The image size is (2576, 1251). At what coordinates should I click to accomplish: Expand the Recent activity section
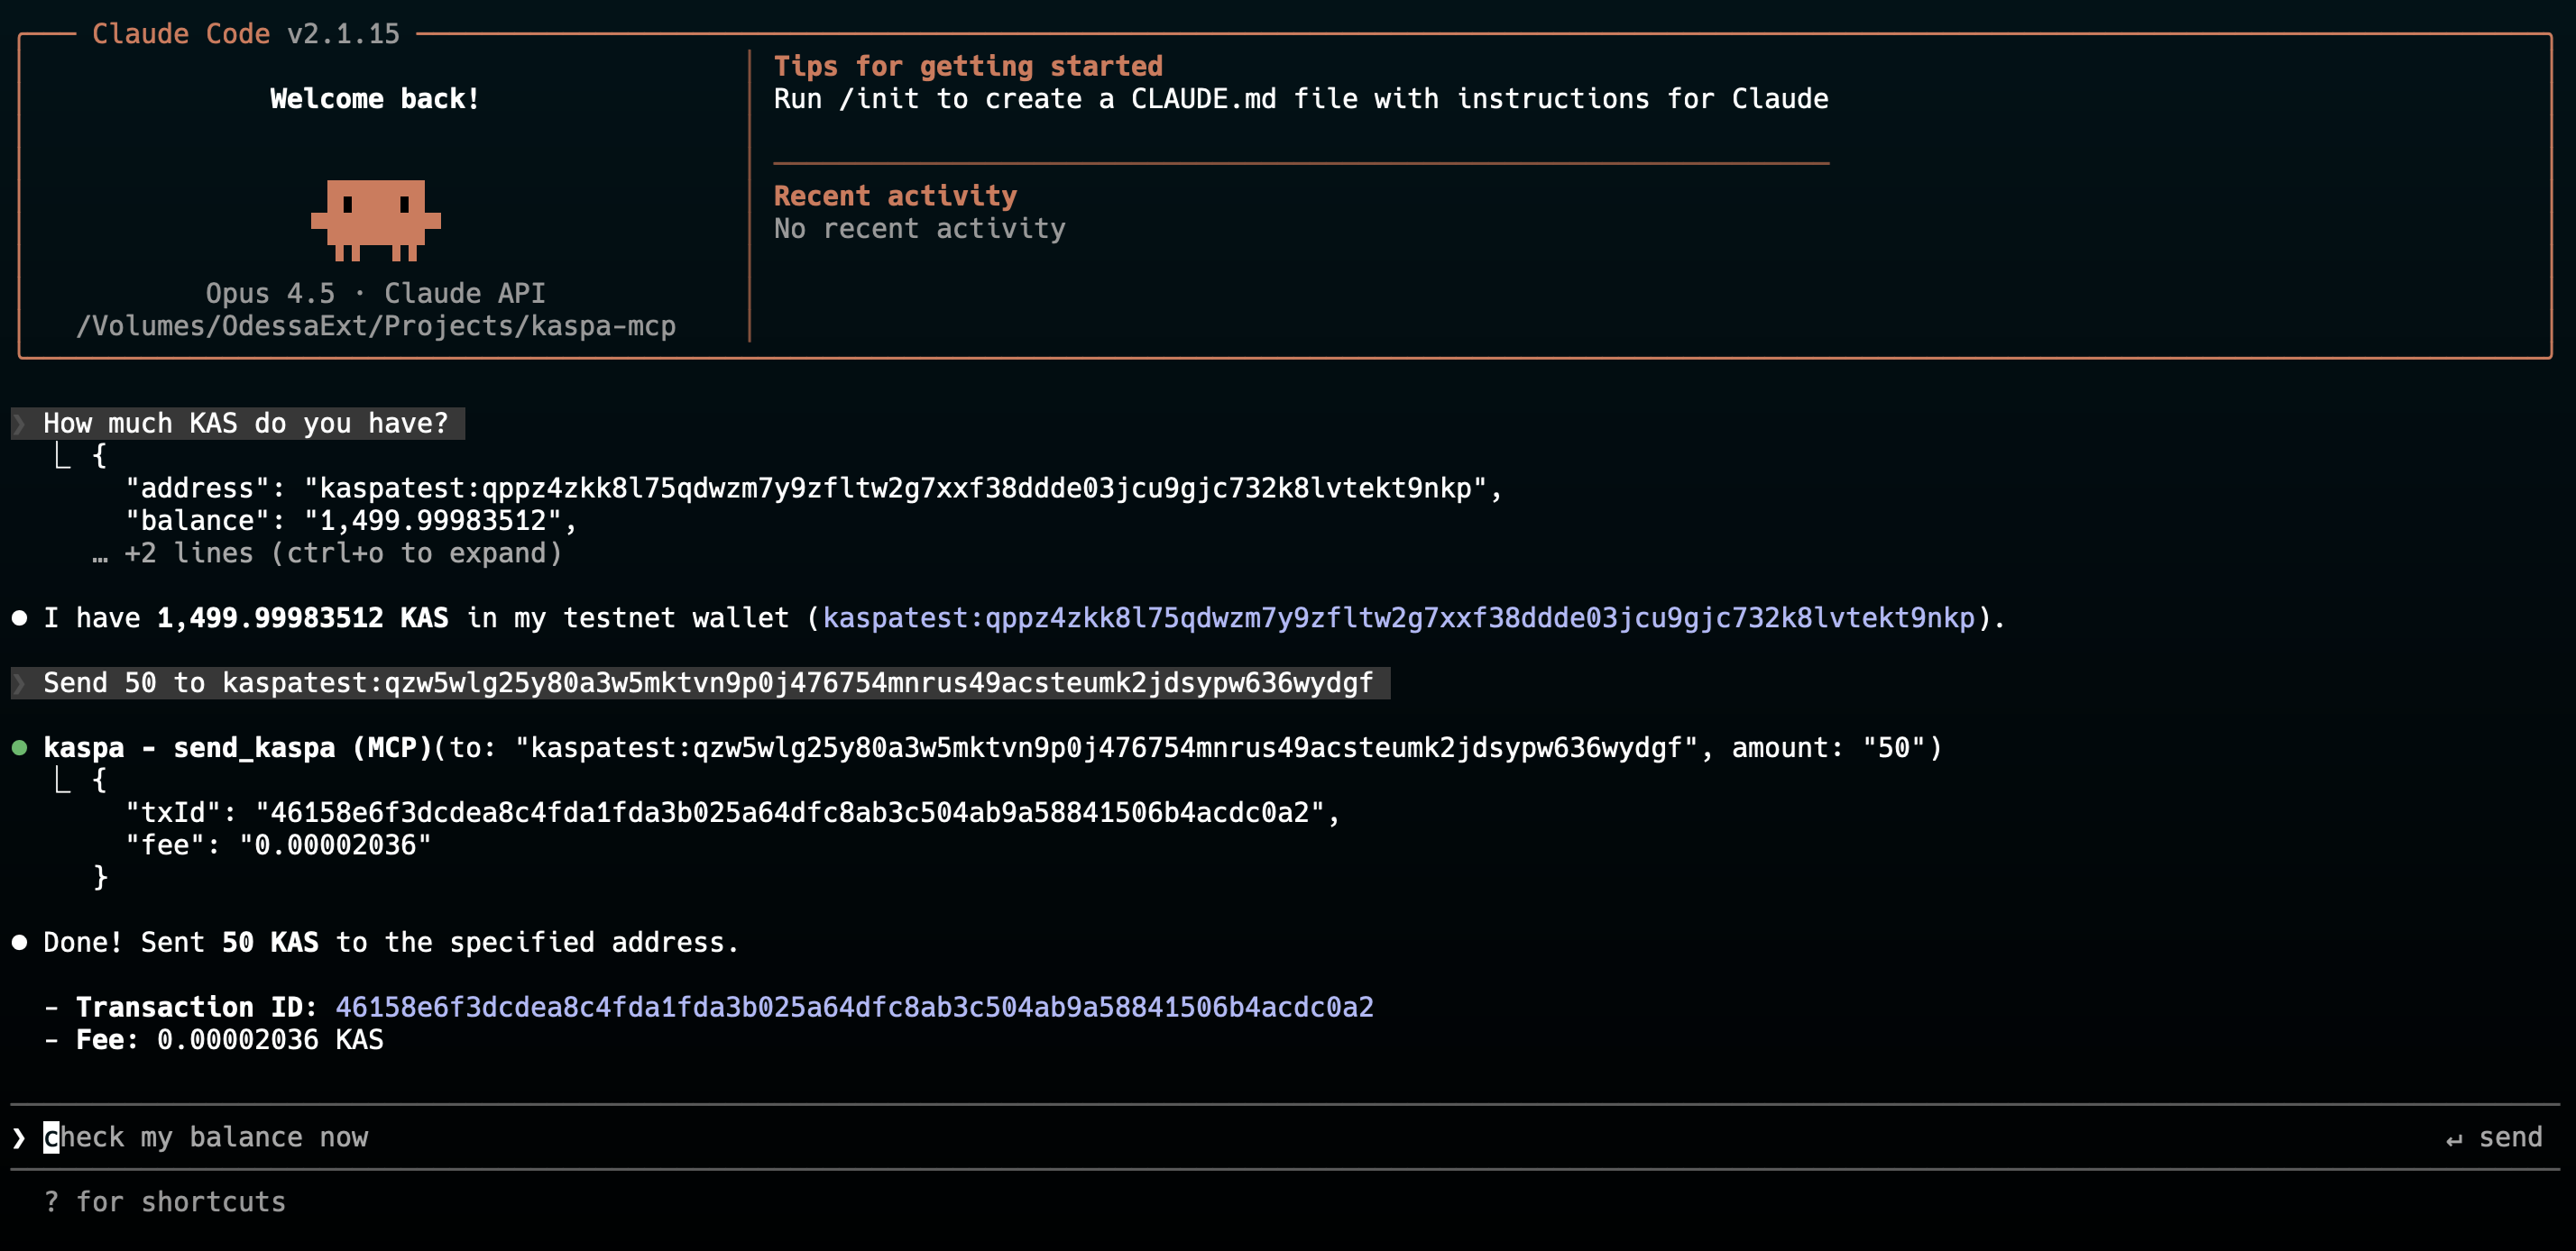coord(895,196)
